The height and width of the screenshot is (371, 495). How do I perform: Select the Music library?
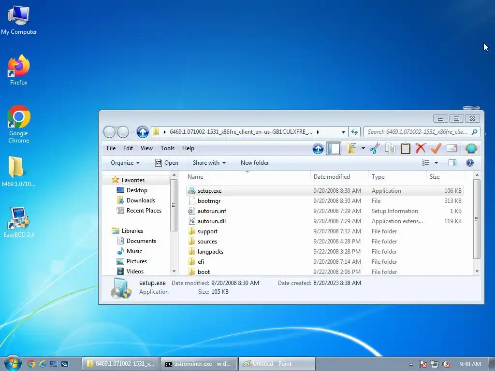coord(134,251)
